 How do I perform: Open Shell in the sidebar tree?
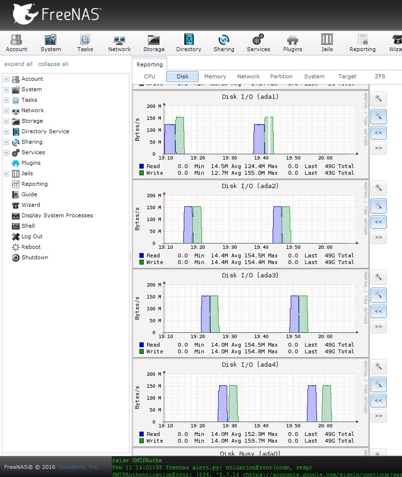(x=28, y=226)
